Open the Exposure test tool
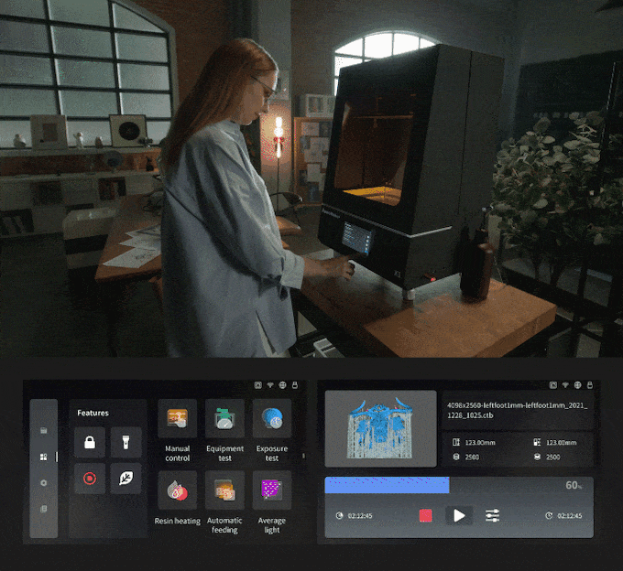The width and height of the screenshot is (623, 571). (272, 418)
